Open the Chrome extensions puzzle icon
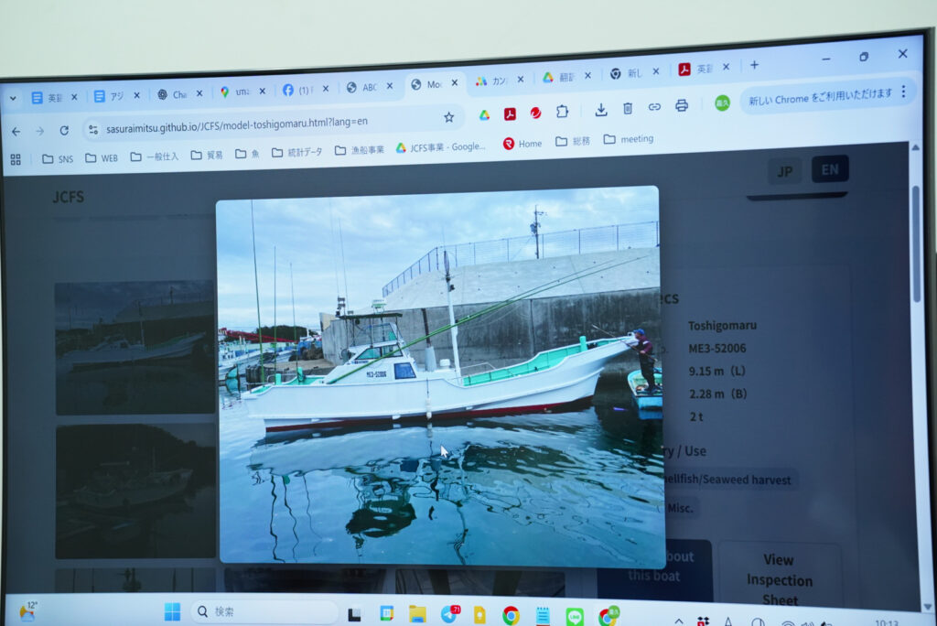 (x=562, y=111)
